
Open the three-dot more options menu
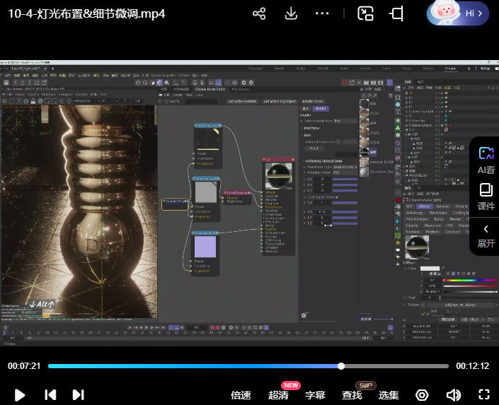coord(322,13)
